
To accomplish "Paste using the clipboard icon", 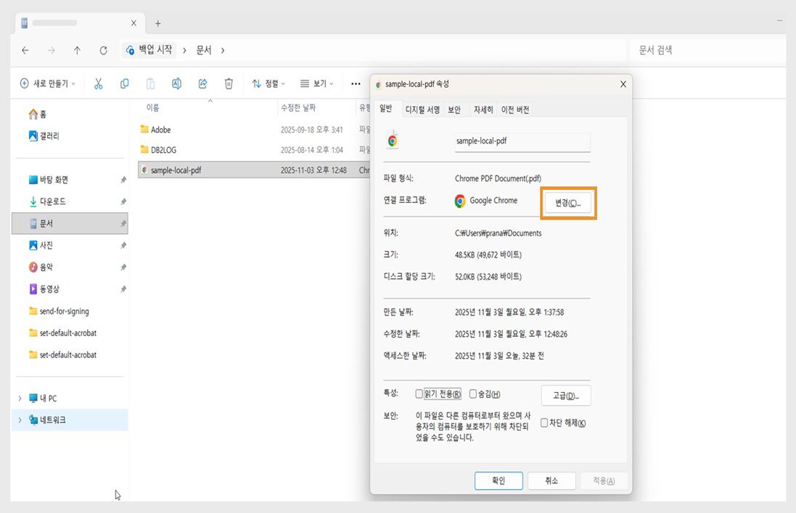I will click(x=150, y=83).
